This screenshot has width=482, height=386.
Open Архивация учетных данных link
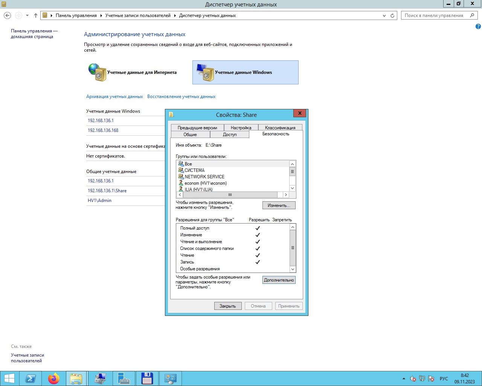pos(114,96)
